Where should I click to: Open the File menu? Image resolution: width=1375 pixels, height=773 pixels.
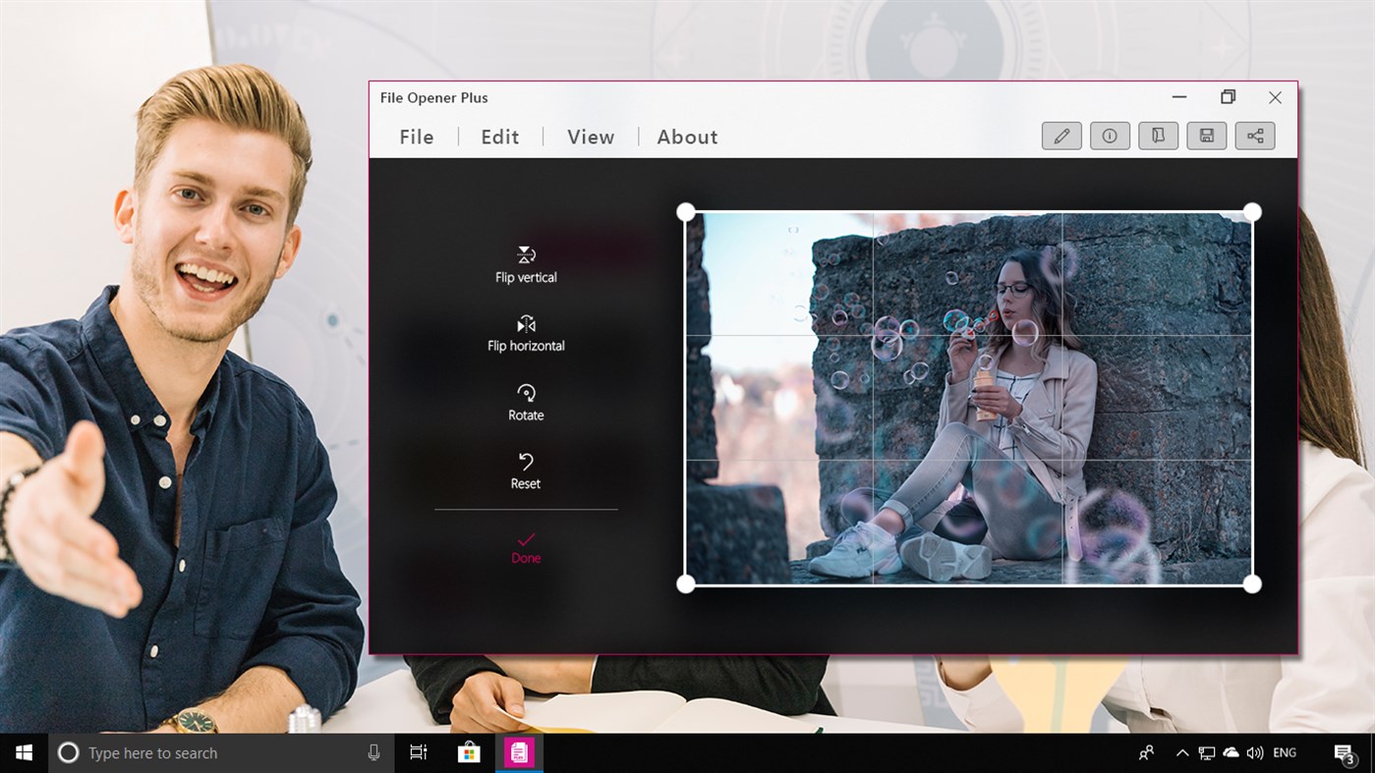416,137
